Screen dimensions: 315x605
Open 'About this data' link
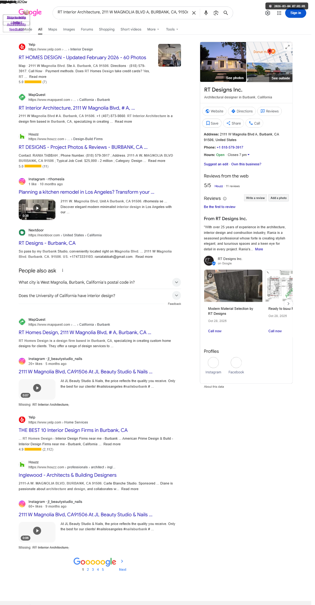coord(214,387)
